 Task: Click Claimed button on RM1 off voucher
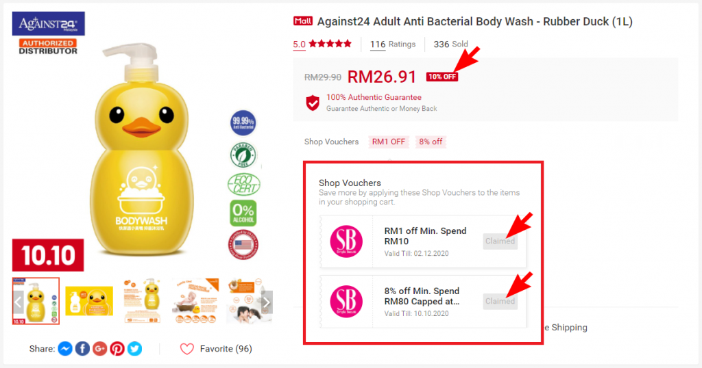click(500, 241)
